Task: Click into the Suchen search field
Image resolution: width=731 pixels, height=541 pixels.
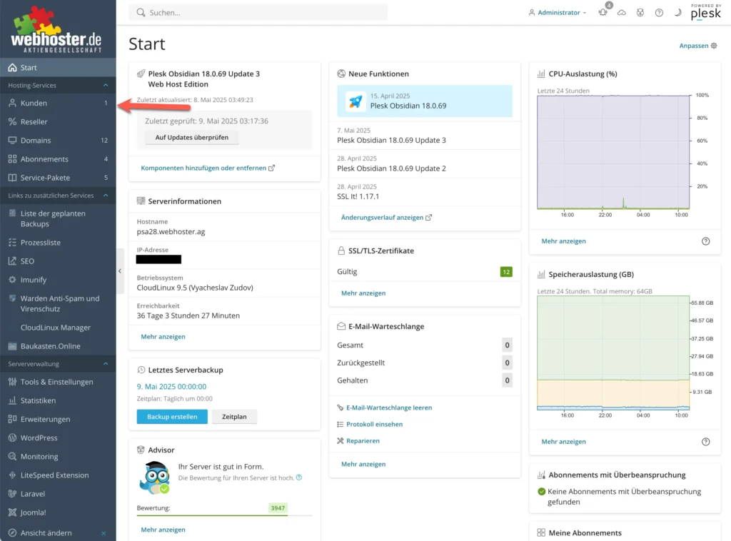Action: point(258,13)
